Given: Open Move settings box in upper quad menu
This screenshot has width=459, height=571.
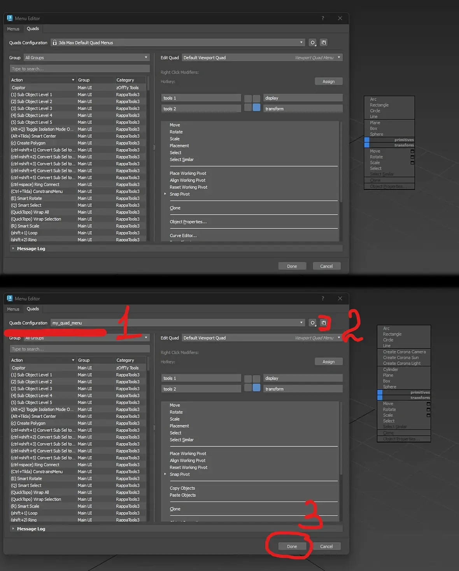Looking at the screenshot, I should tap(412, 151).
